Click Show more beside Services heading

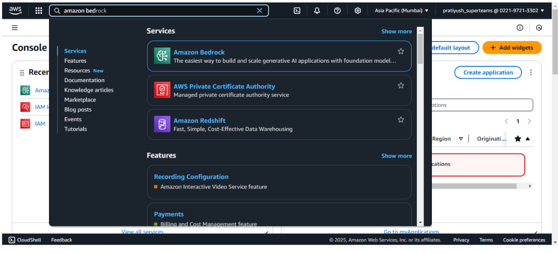coord(396,31)
